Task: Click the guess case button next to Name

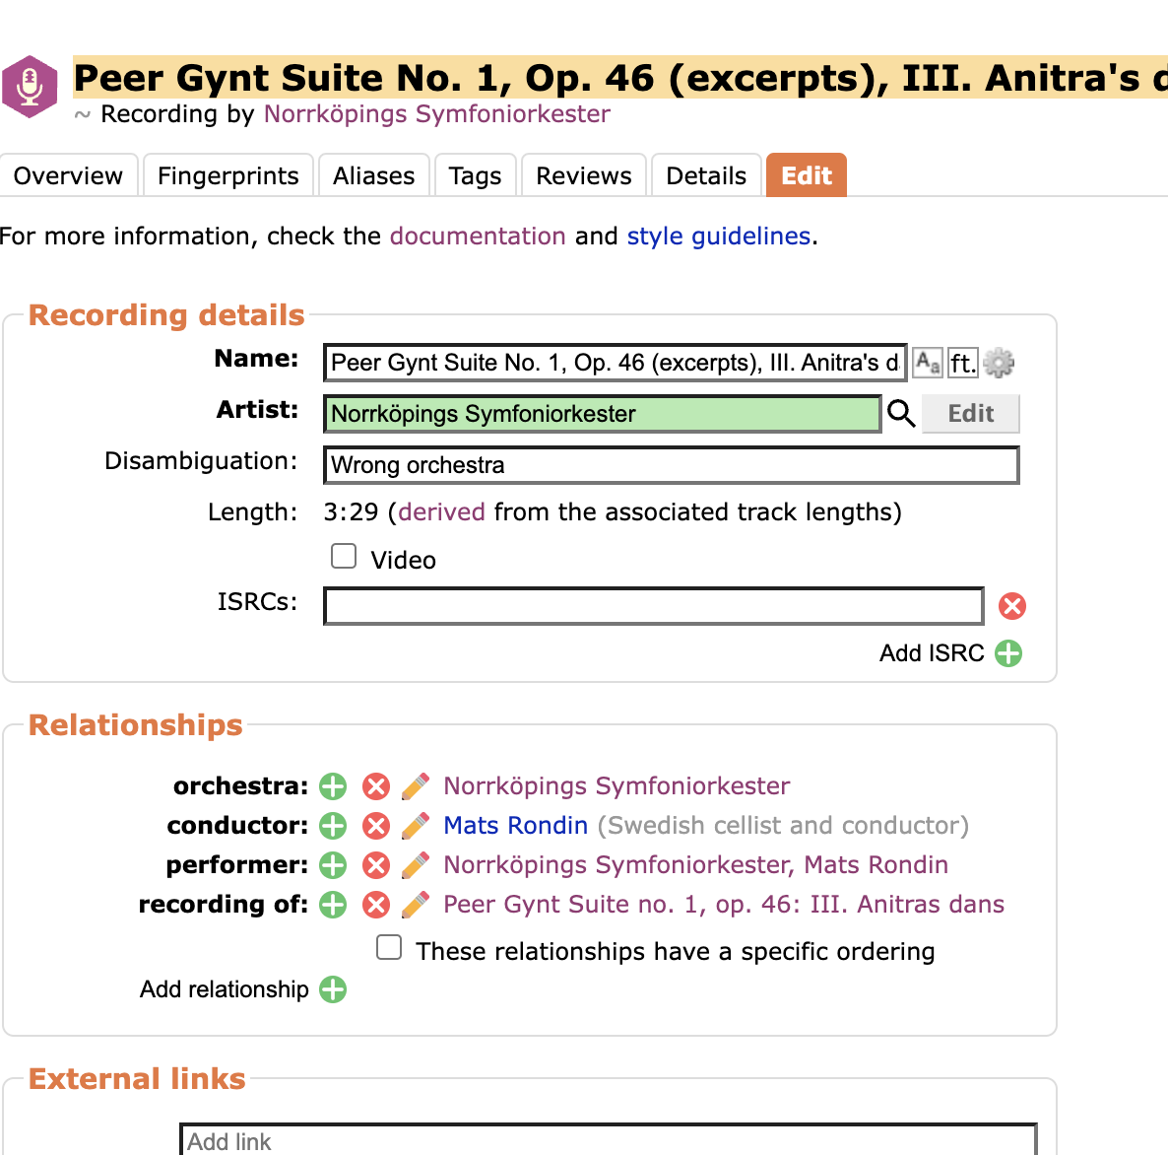Action: [927, 363]
